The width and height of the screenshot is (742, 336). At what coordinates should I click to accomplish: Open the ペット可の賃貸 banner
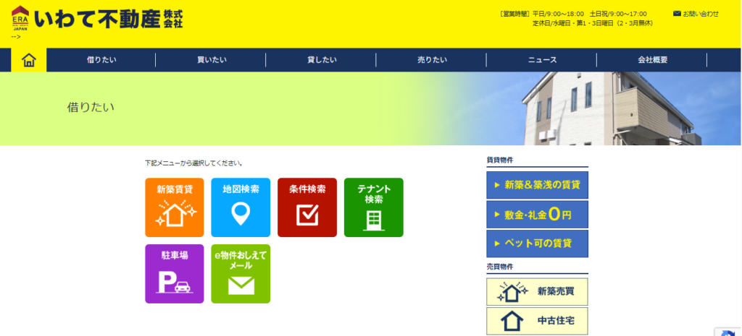coord(537,244)
